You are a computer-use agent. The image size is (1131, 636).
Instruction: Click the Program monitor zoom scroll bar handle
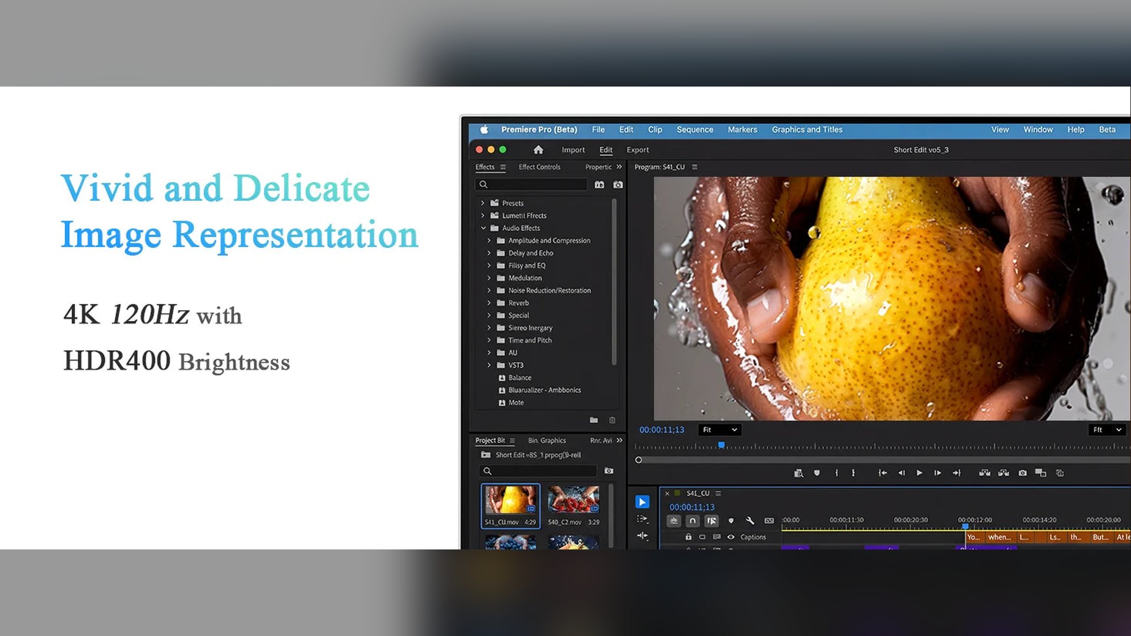[x=639, y=460]
